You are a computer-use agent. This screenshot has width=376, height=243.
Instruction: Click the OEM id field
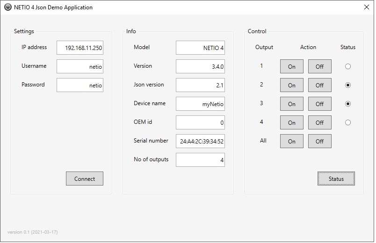point(200,122)
